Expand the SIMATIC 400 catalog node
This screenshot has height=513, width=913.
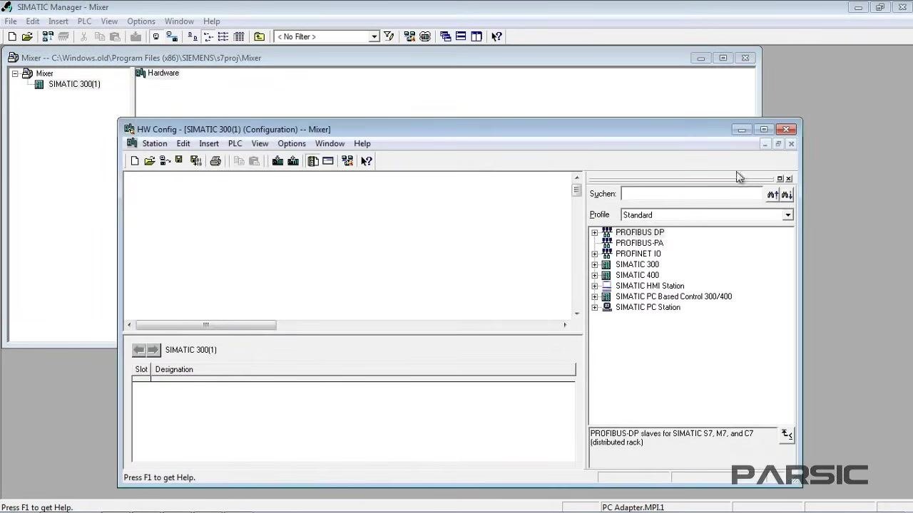tap(595, 275)
